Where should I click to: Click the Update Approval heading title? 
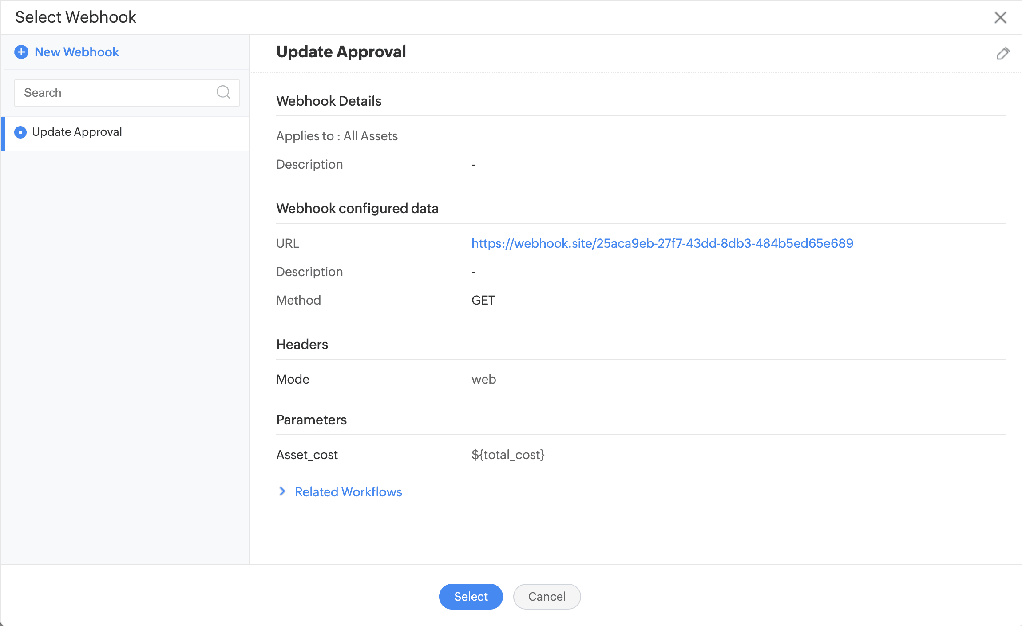(x=341, y=52)
